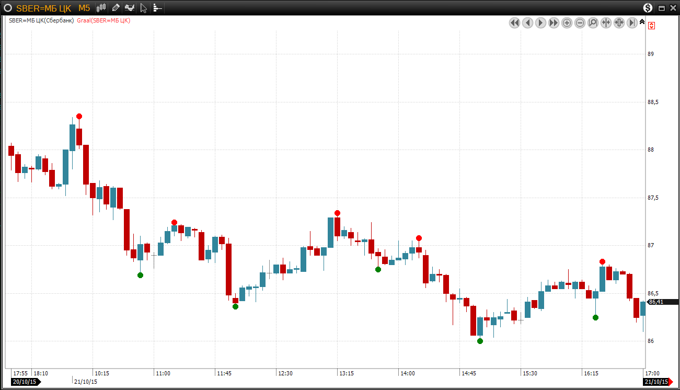Screen dimensions: 680x390
Task: Open the indicators icon in the toolbar
Action: click(x=129, y=8)
